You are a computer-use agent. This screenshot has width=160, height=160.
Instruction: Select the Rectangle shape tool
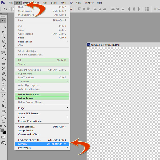(3, 111)
